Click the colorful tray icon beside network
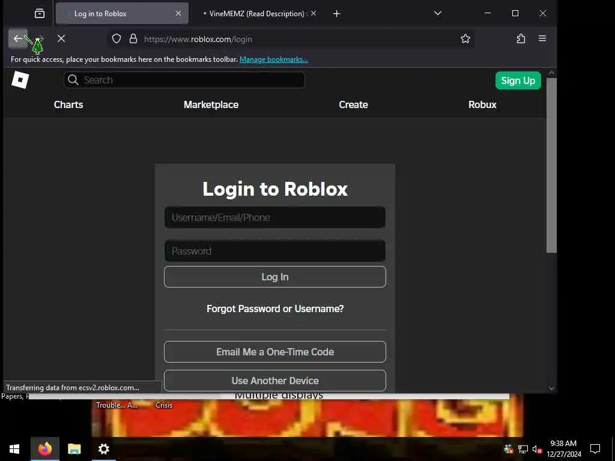This screenshot has height=461, width=615. point(509,449)
